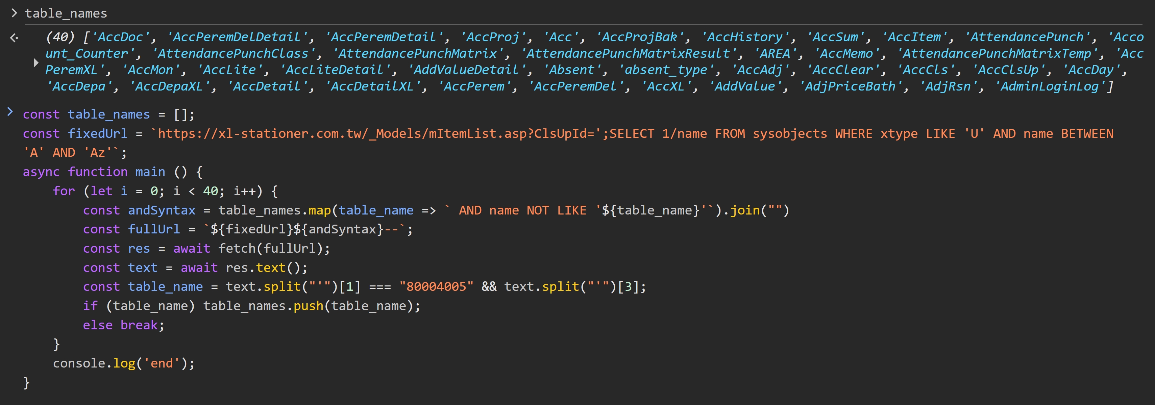This screenshot has height=405, width=1155.
Task: Click 'sysobjects' in the SQL string
Action: 790,133
